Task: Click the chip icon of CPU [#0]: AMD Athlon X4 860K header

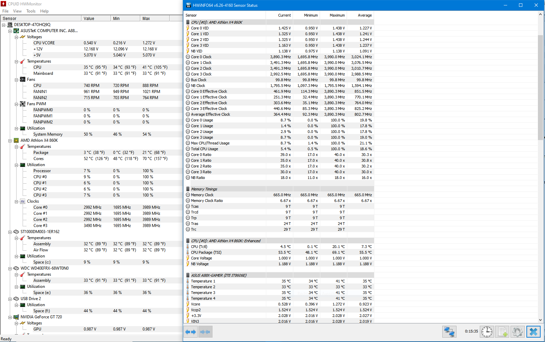Action: (188, 22)
